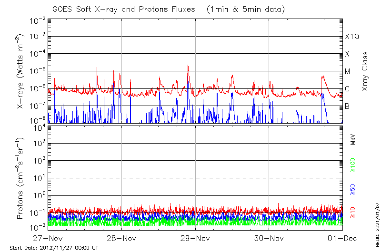Click the C flare class label

(347, 89)
